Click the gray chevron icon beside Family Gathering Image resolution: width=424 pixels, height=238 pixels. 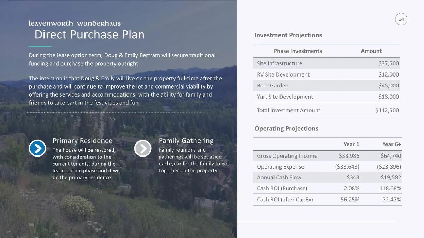(x=143, y=148)
